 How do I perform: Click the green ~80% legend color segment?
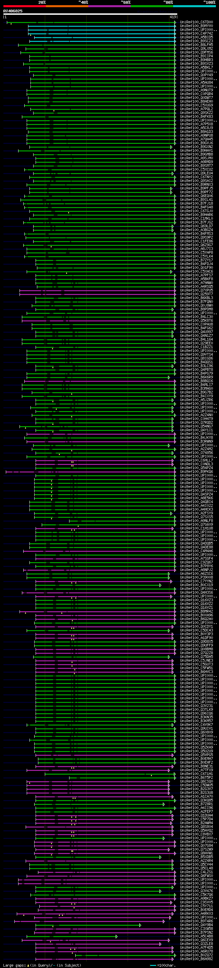point(152,6)
